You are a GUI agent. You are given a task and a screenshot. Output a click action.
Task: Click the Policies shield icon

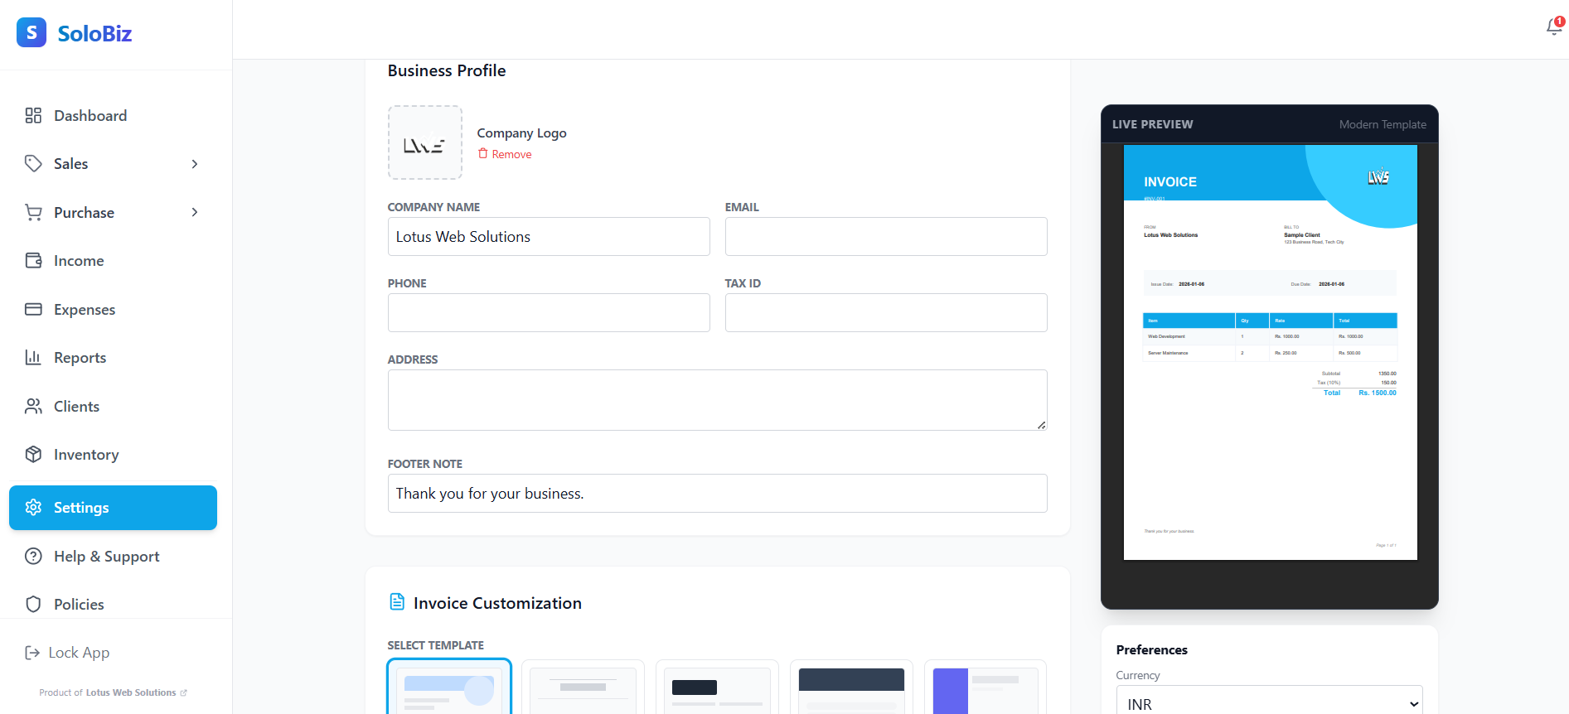33,605
